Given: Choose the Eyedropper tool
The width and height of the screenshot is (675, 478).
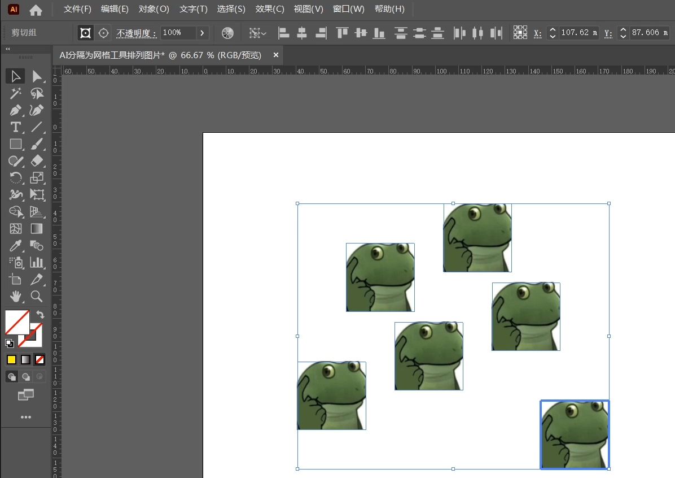Looking at the screenshot, I should (x=15, y=246).
